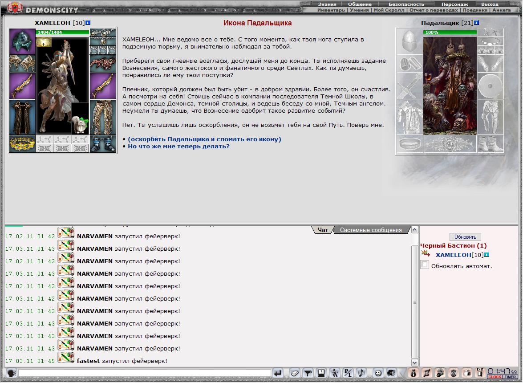The height and width of the screenshot is (383, 523).
Task: Click the chat scrollbar down arrow
Action: [x=414, y=363]
